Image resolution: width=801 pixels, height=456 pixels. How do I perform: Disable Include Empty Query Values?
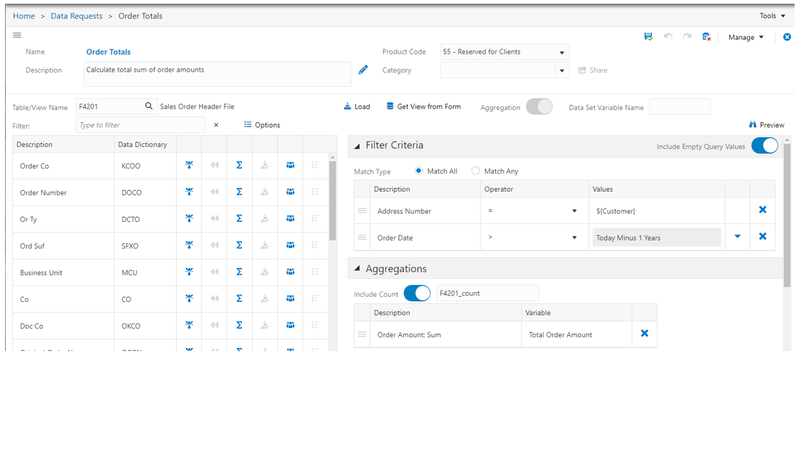click(765, 145)
